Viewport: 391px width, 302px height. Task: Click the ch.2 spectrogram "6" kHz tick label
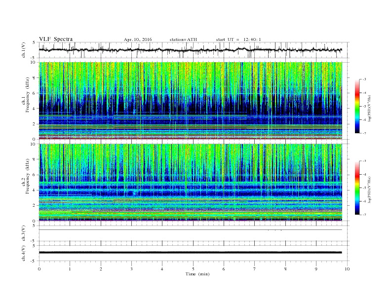(x=34, y=175)
